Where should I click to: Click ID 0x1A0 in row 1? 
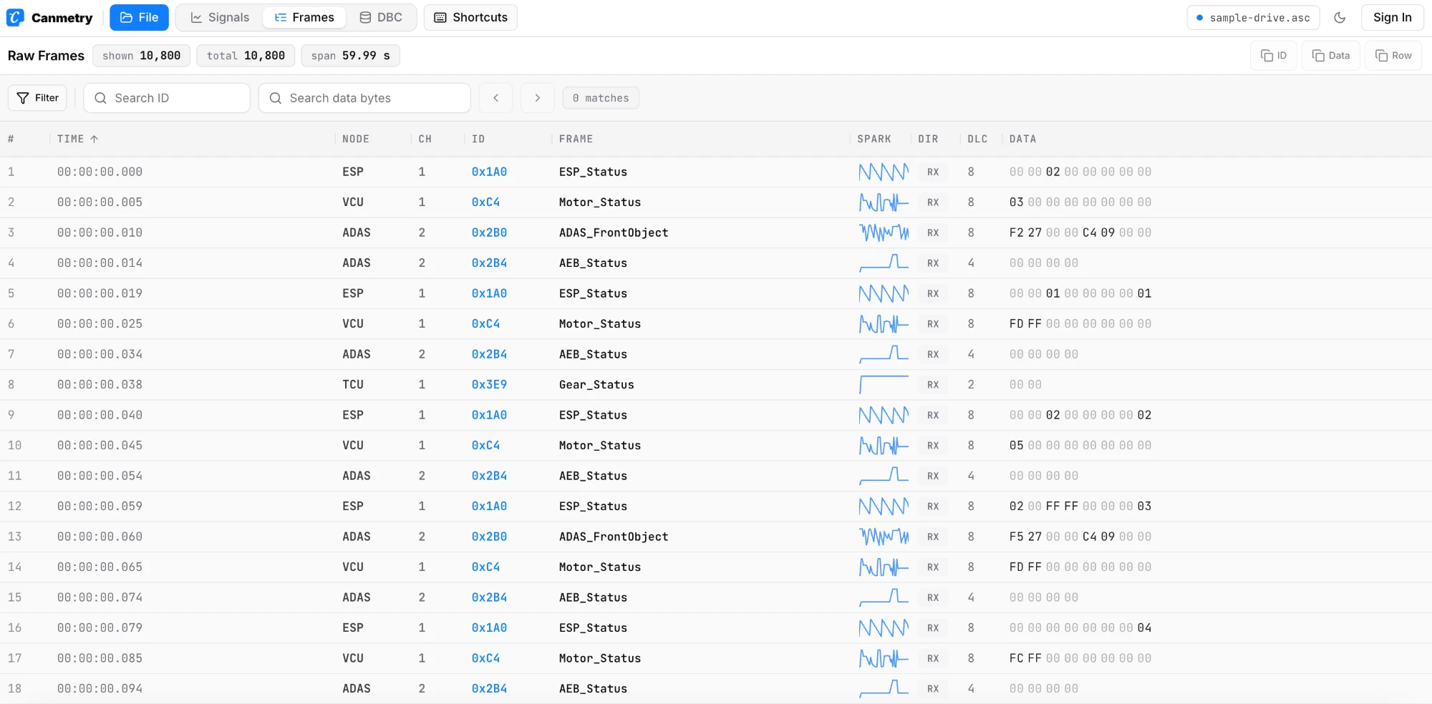pyautogui.click(x=489, y=172)
